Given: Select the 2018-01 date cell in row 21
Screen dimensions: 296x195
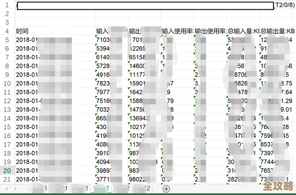Looking at the screenshot, I should [x=55, y=179].
